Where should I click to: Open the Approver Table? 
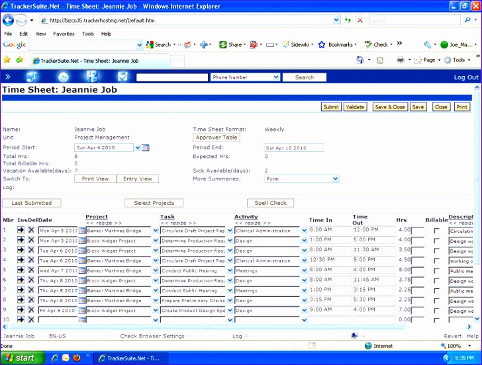tap(217, 138)
